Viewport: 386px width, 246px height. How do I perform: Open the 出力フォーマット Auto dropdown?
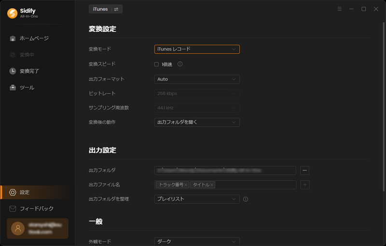[x=197, y=79]
